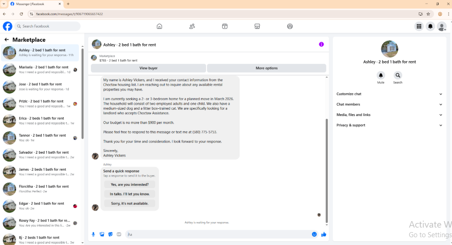
Task: Open Salvador conversation
Action: pyautogui.click(x=40, y=155)
